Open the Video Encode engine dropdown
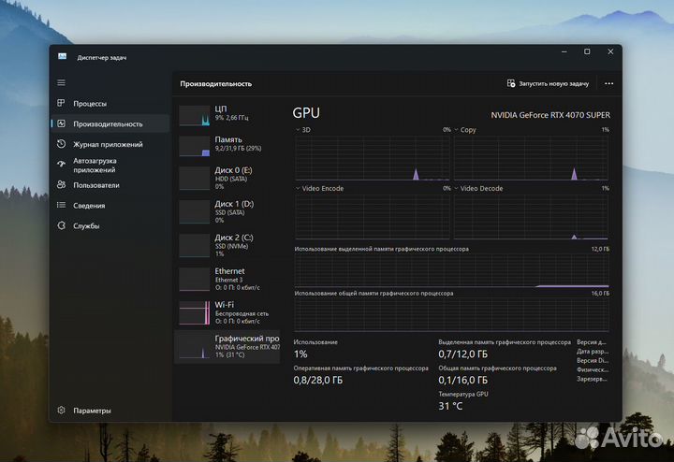 click(x=319, y=189)
